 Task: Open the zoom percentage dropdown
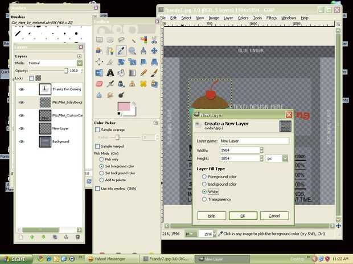[214, 234]
